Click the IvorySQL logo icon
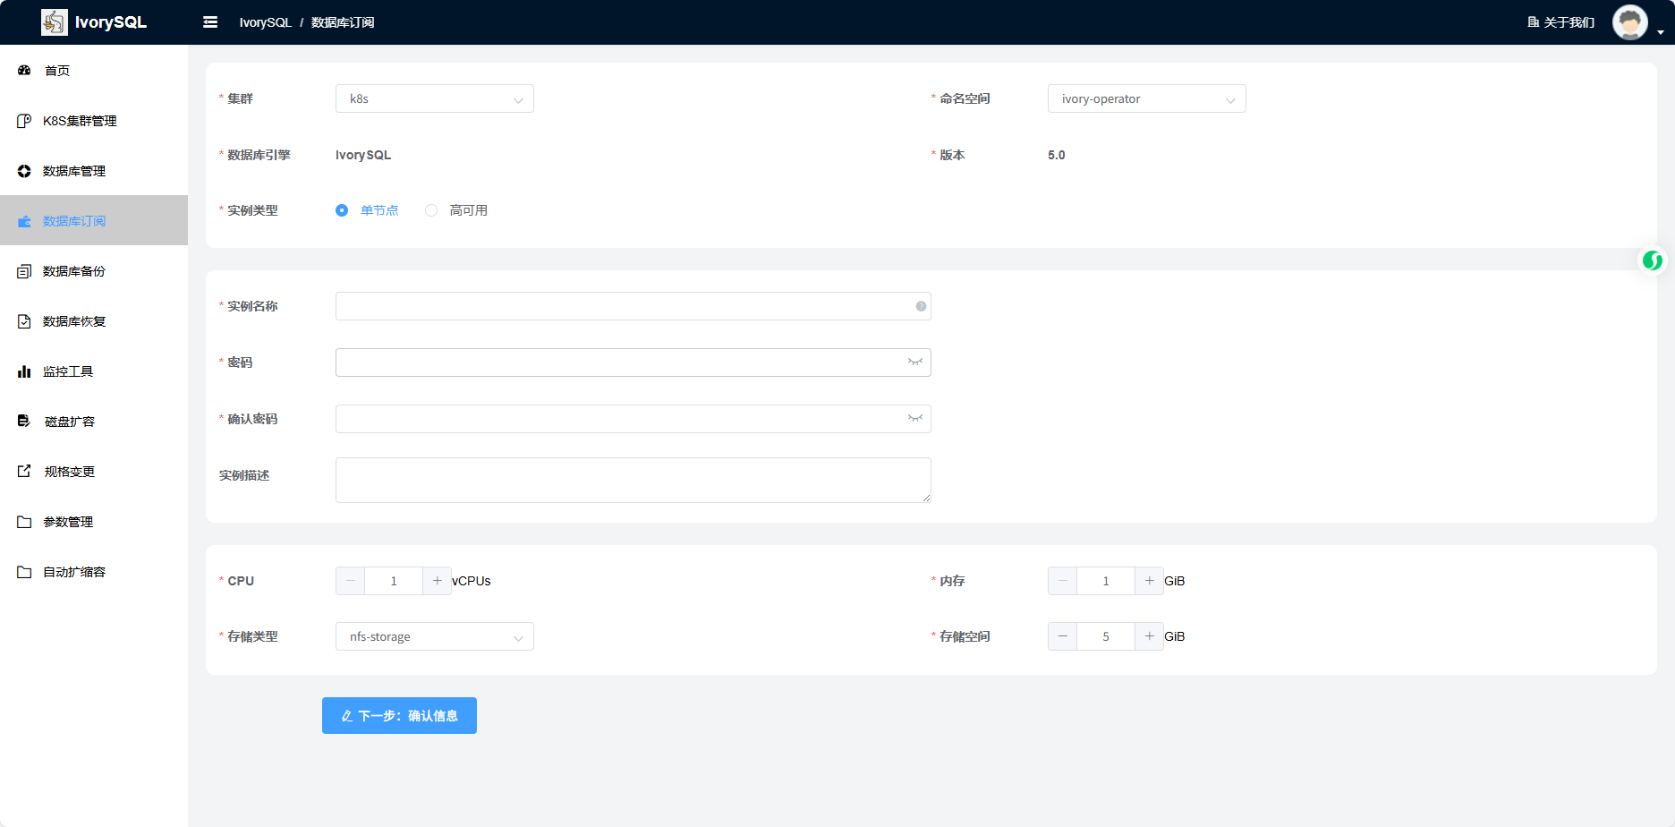Viewport: 1675px width, 827px height. coord(55,22)
